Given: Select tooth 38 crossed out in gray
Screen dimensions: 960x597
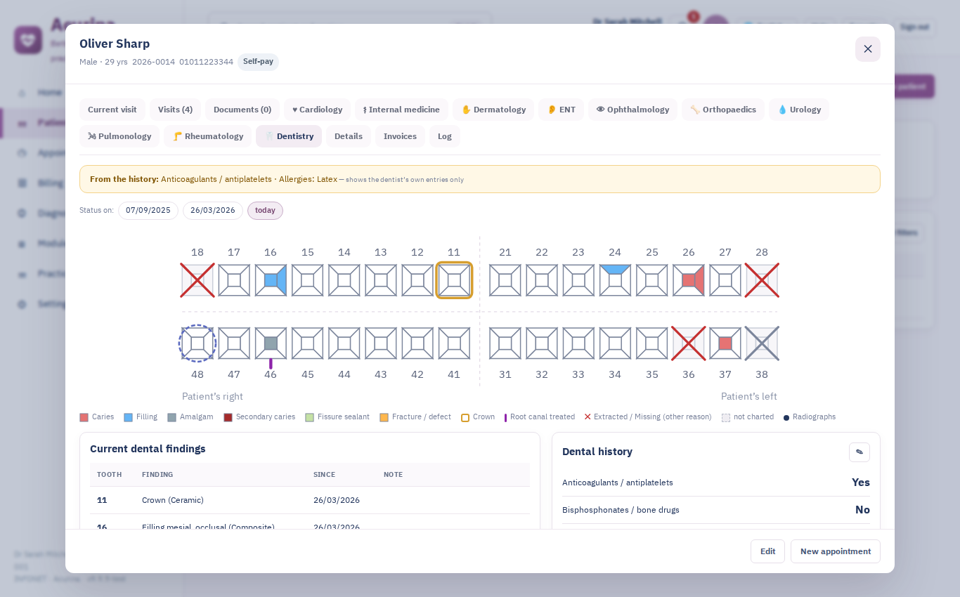Looking at the screenshot, I should [x=762, y=343].
